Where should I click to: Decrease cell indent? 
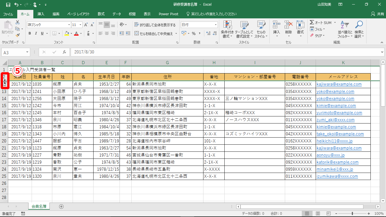coord(122,33)
